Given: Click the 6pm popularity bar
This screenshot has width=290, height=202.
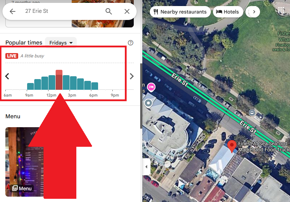Looking at the screenshot, I should tap(95, 86).
